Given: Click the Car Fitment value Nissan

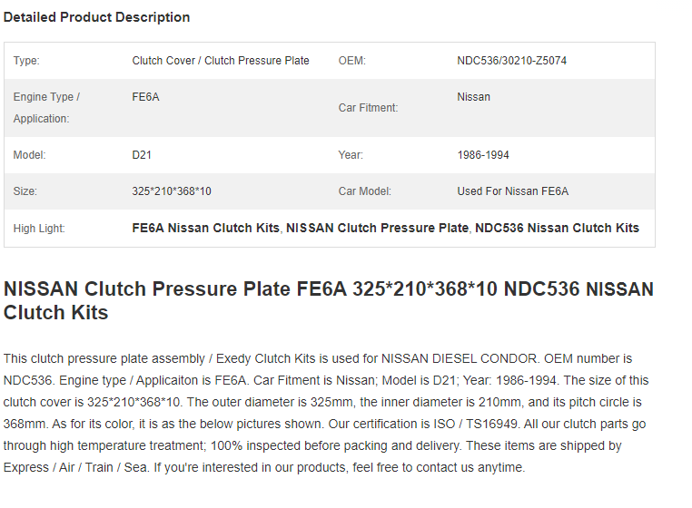Looking at the screenshot, I should coord(473,97).
